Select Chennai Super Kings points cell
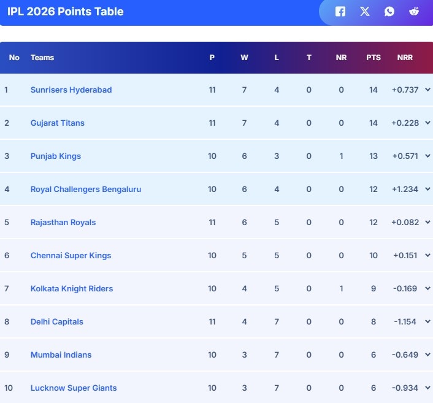This screenshot has height=403, width=433. point(374,256)
